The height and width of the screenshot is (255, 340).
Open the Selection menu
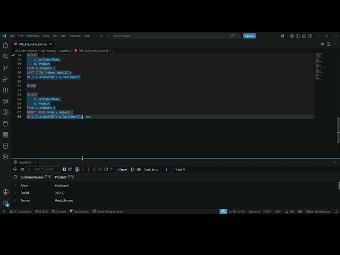pyautogui.click(x=33, y=36)
